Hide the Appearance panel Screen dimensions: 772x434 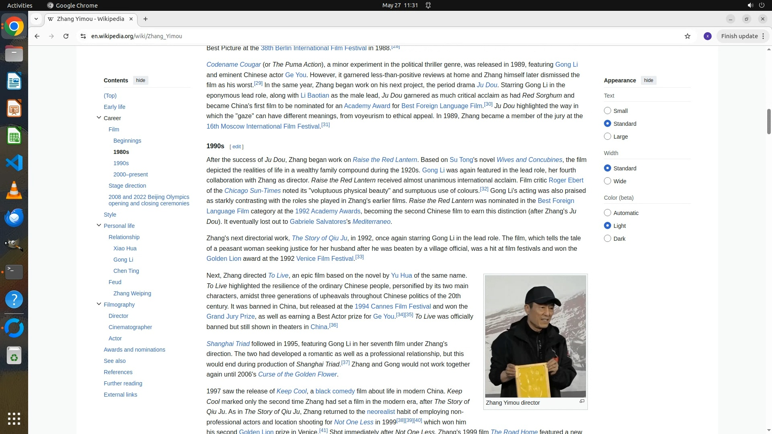pyautogui.click(x=648, y=80)
